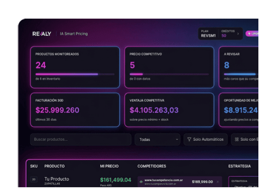Toggle the Solo Automáticos filter
The image size is (277, 189).
[x=205, y=139]
